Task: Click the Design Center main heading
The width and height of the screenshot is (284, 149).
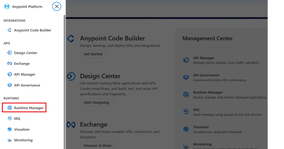Action: coord(100,76)
